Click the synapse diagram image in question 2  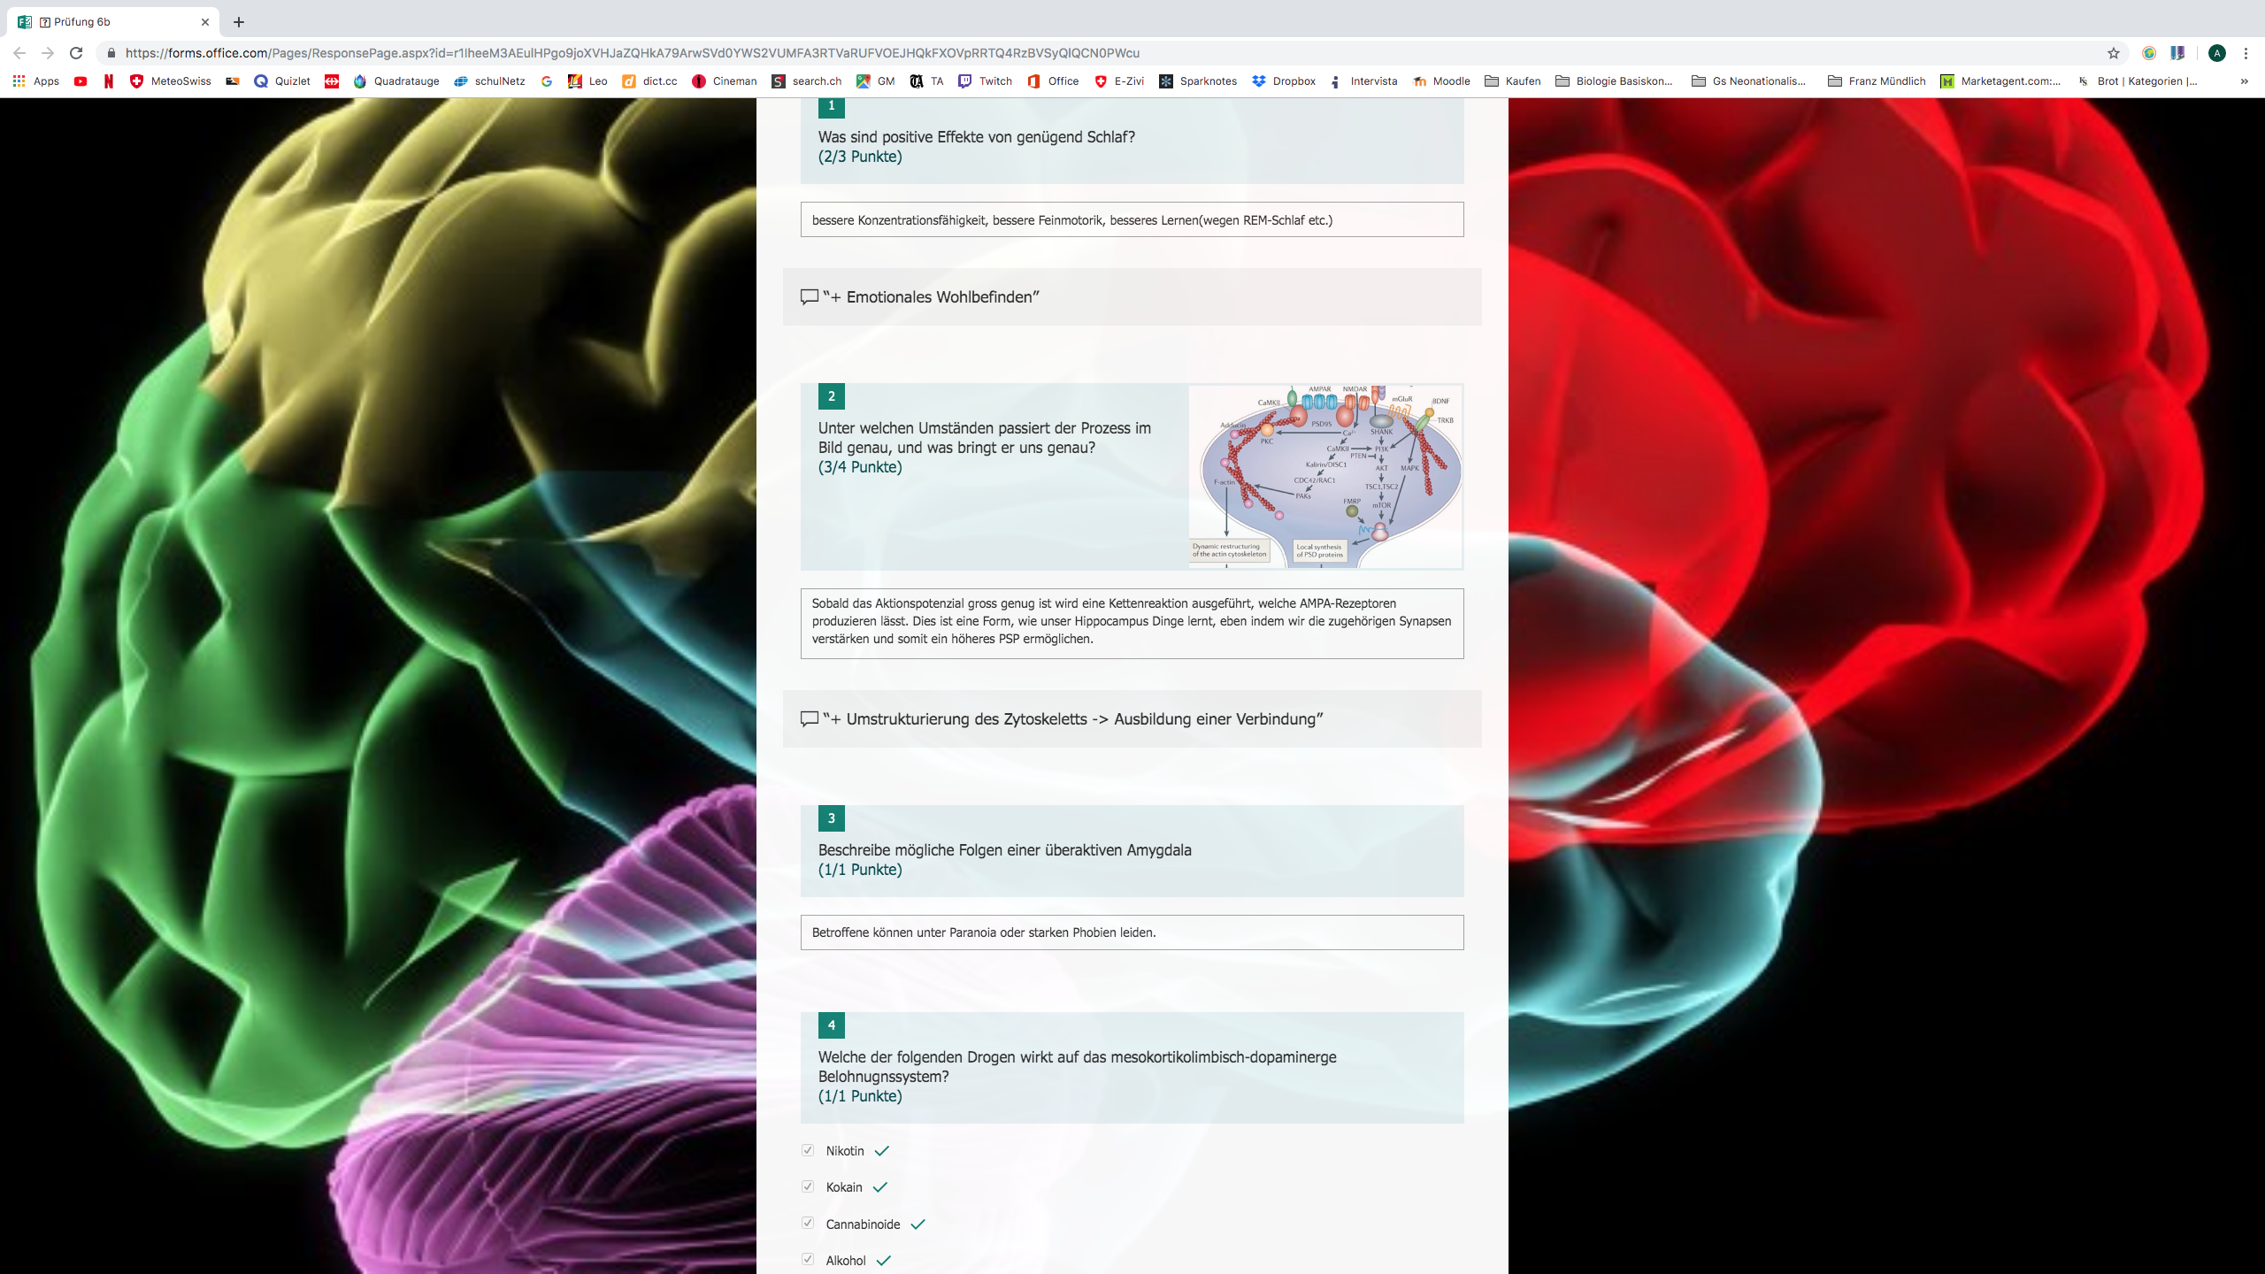click(x=1325, y=476)
